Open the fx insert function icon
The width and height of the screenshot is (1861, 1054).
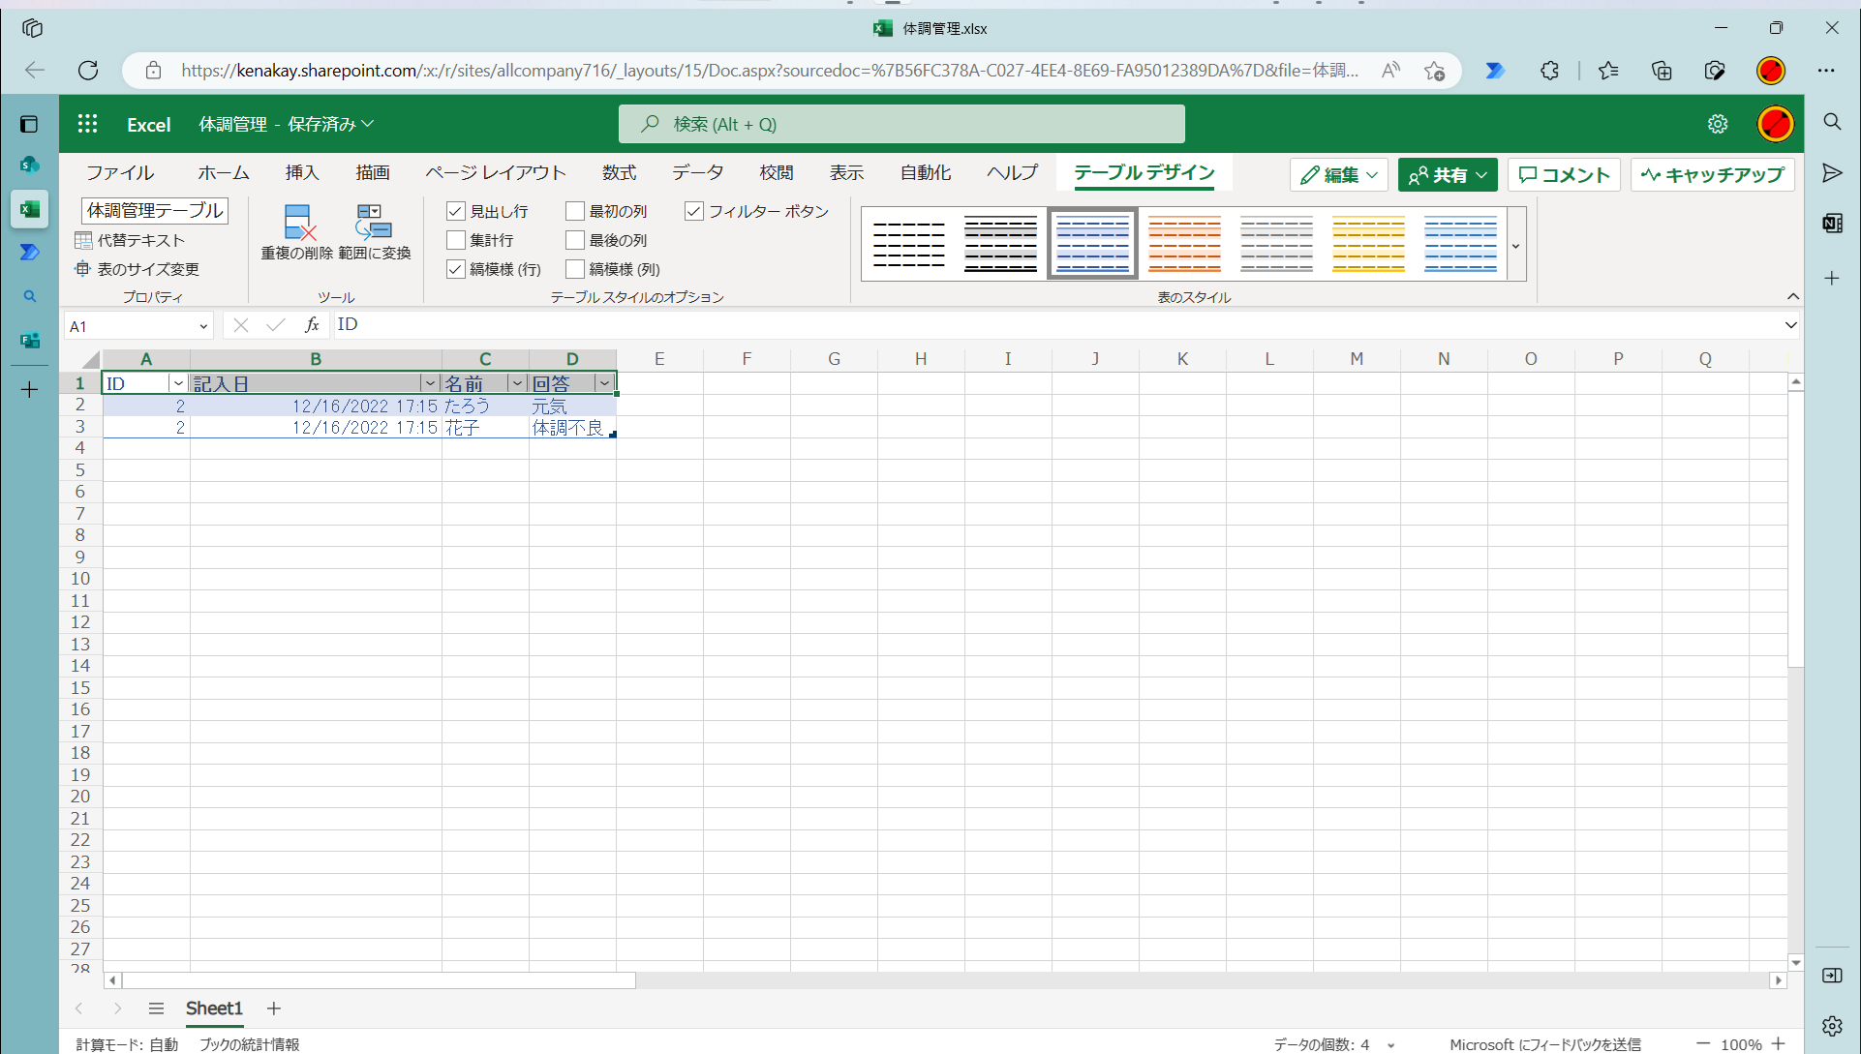(311, 324)
